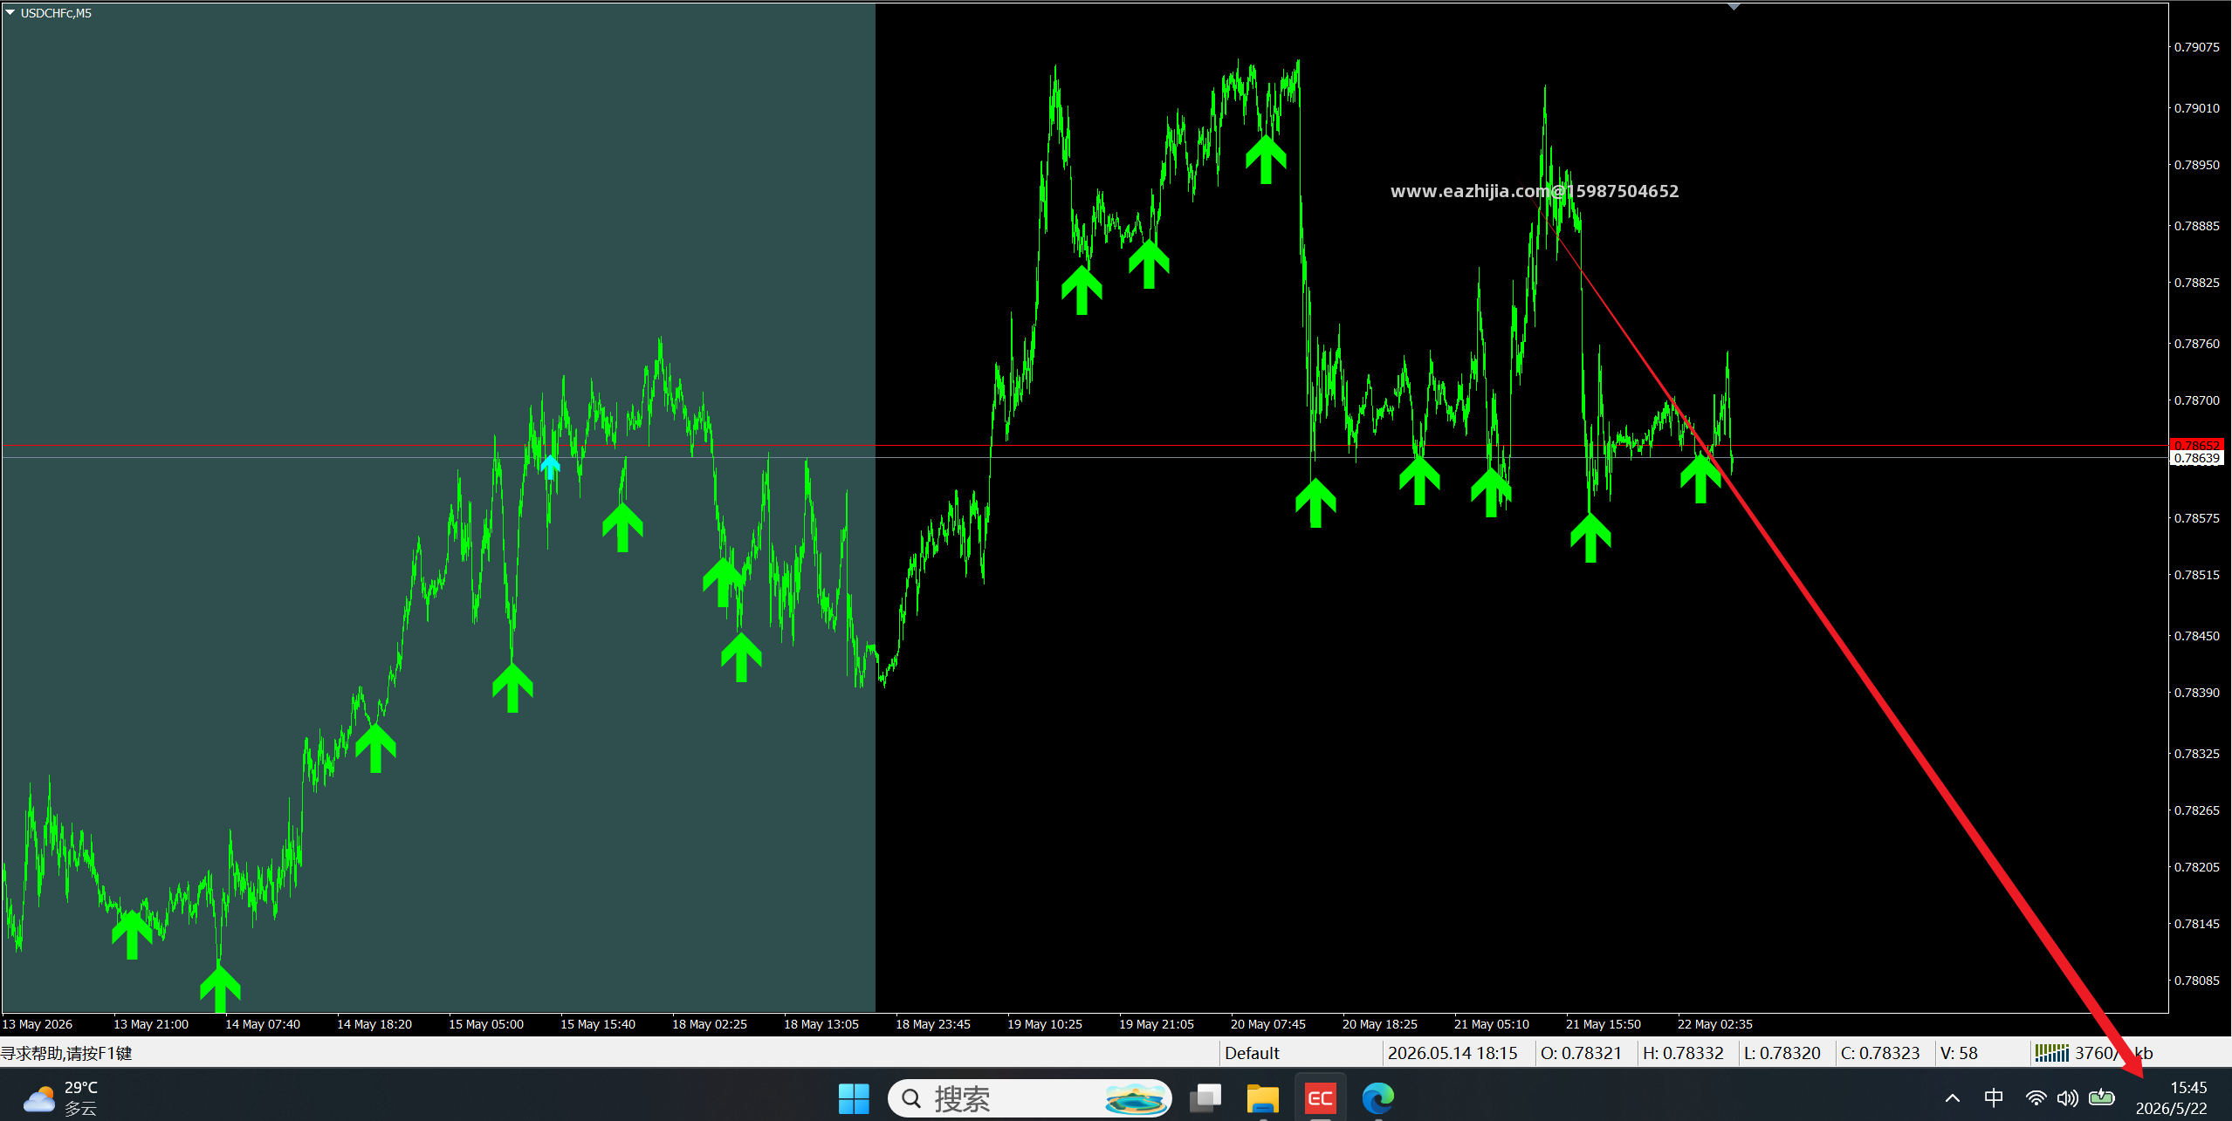Select the chart shift triangle marker on top edge
The width and height of the screenshot is (2232, 1121).
[x=1734, y=7]
